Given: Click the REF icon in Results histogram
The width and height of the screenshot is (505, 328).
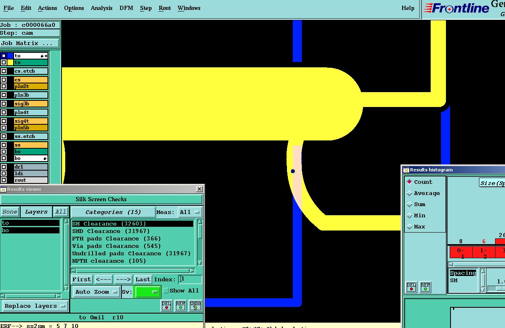Looking at the screenshot, I should coord(425,287).
